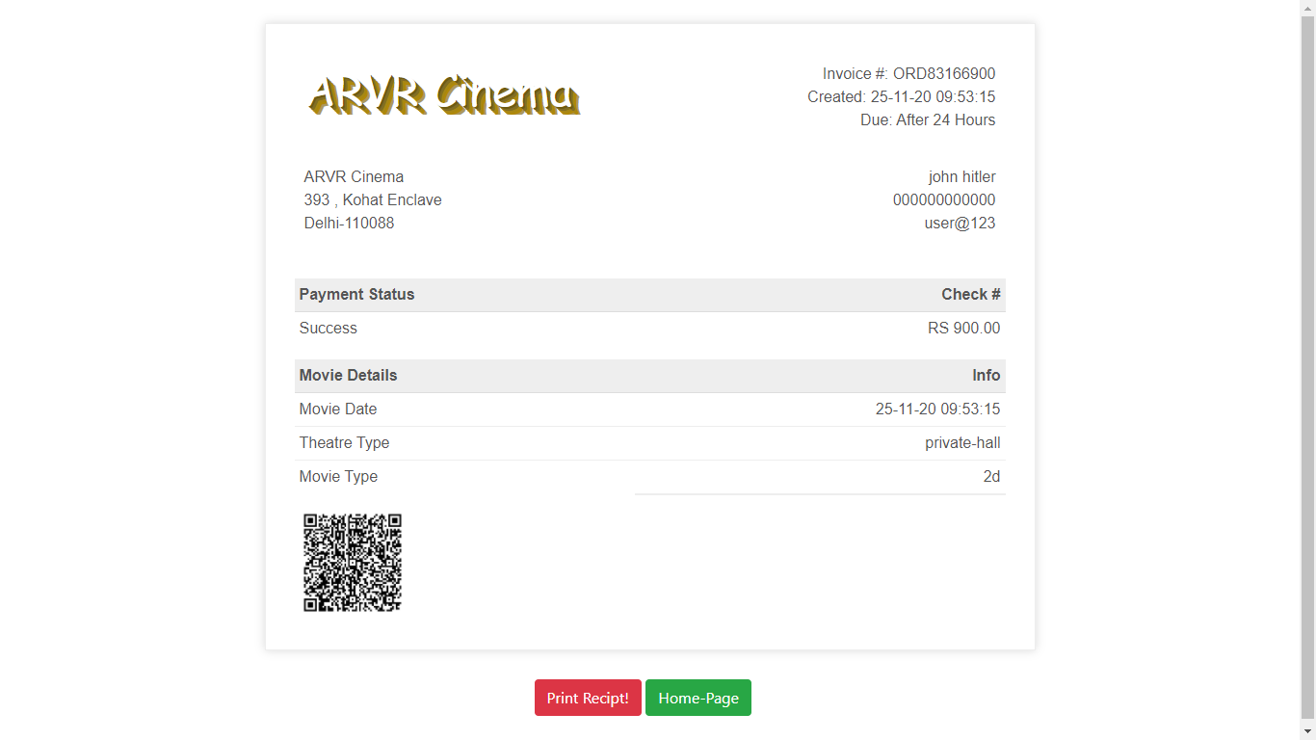1316x740 pixels.
Task: Click the Payment Status header
Action: click(356, 295)
